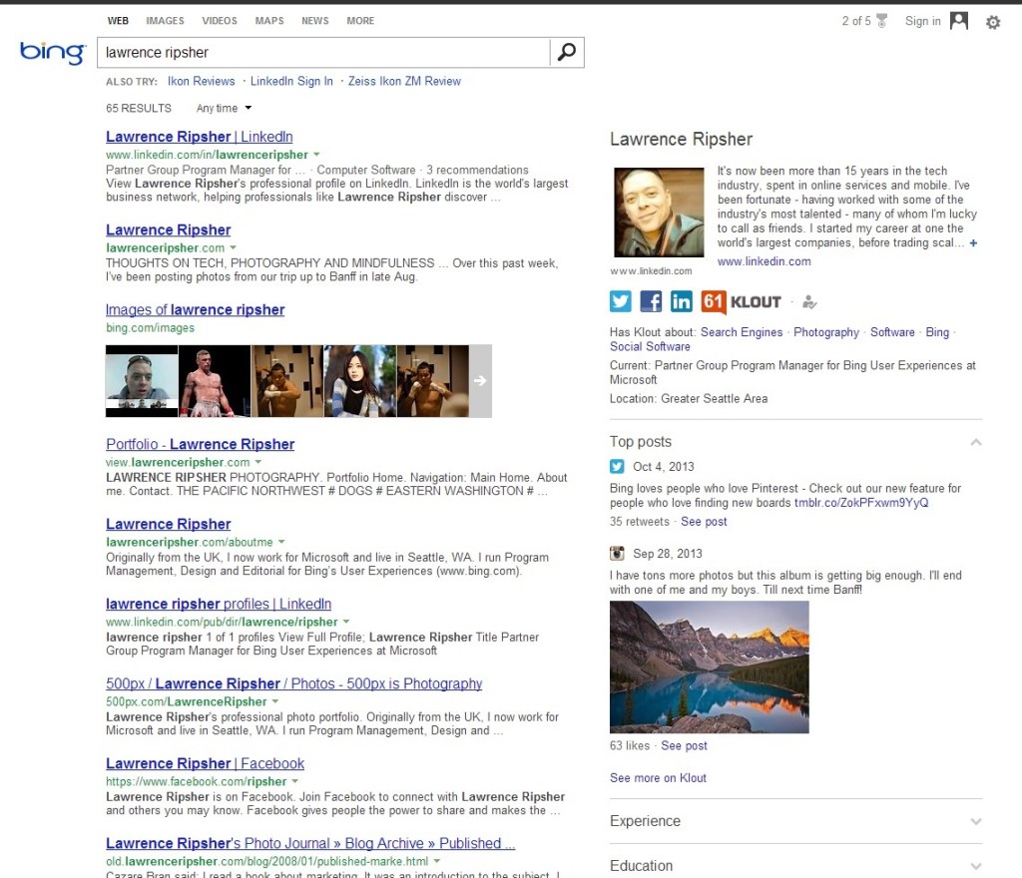Expand the Education section

(x=975, y=866)
